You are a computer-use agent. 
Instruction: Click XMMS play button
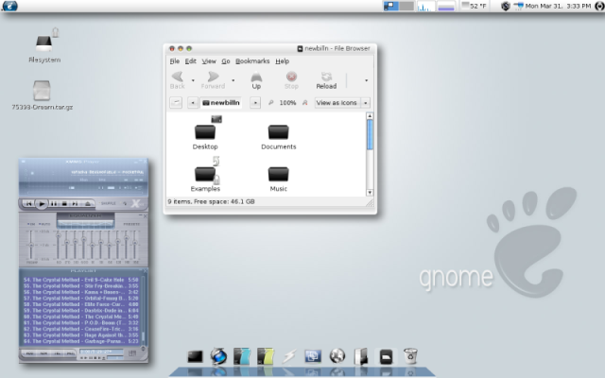pyautogui.click(x=42, y=203)
